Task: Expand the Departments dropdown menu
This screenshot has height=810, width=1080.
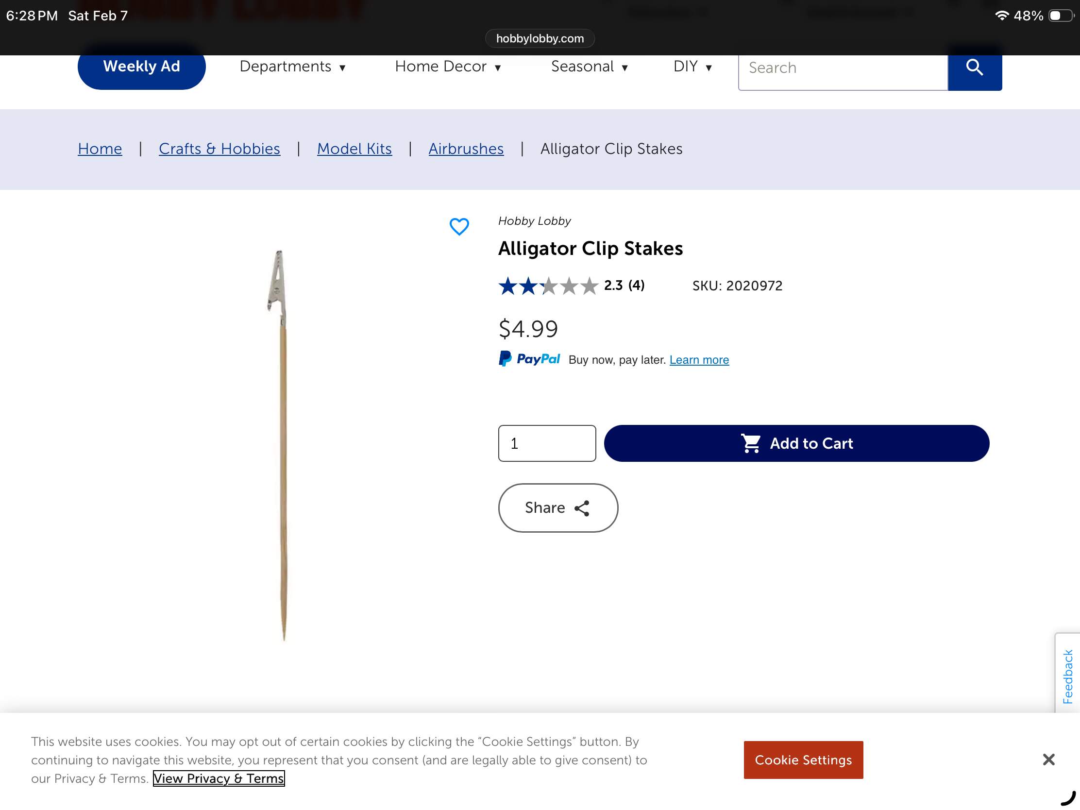Action: (292, 67)
